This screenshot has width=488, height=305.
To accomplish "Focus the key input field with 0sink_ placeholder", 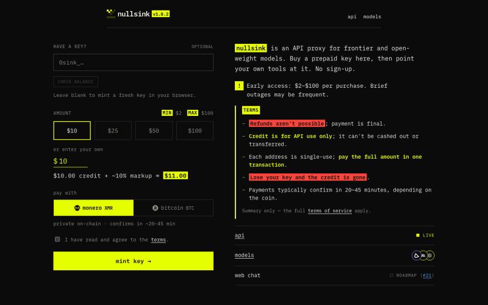I will 133,62.
